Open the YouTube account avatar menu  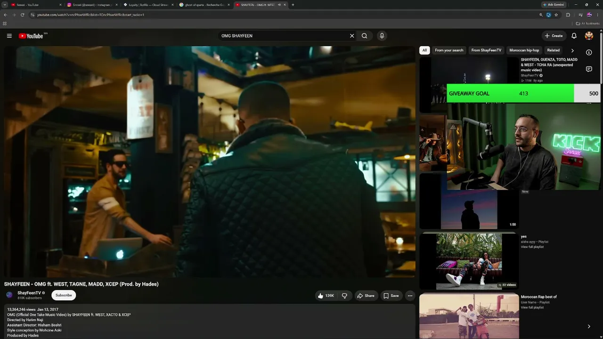coord(589,36)
